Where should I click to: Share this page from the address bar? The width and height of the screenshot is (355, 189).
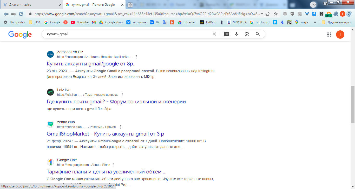click(267, 14)
